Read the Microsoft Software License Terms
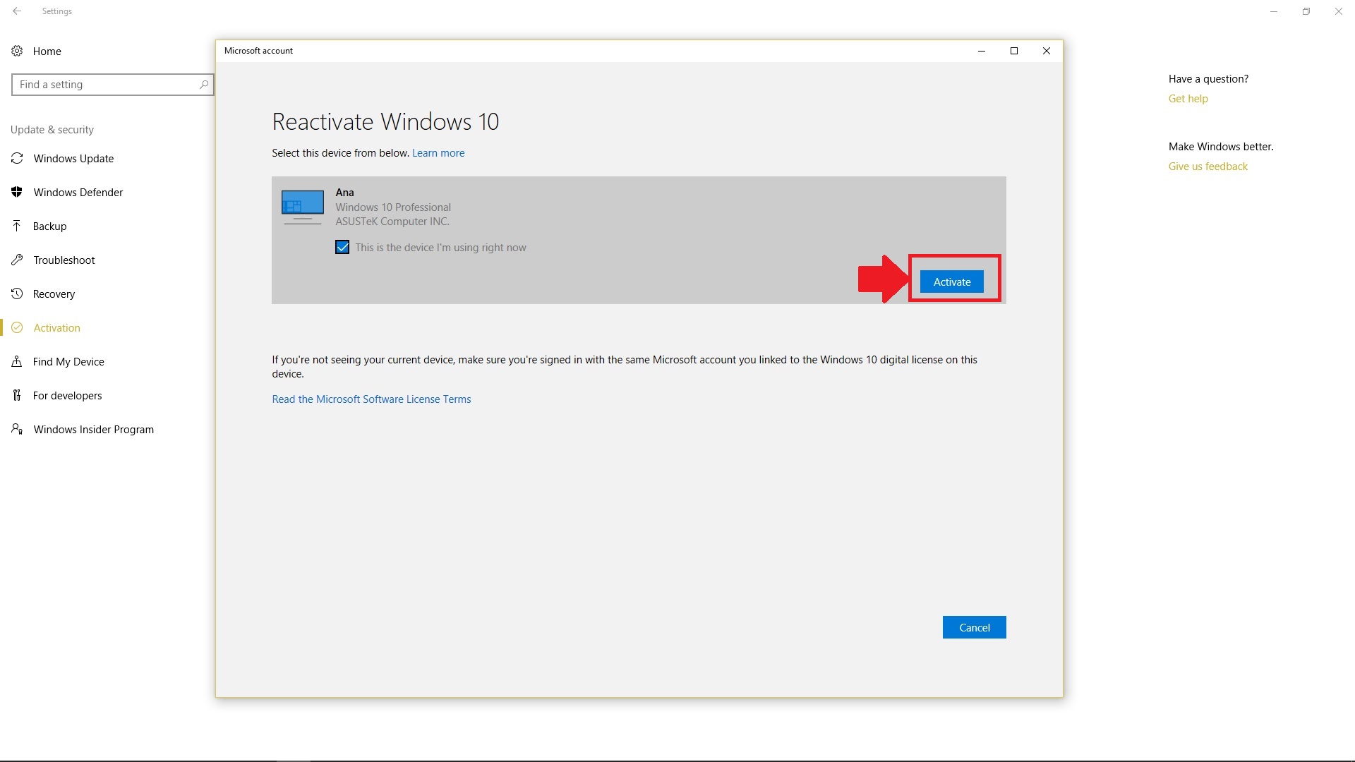Viewport: 1355px width, 762px height. coord(371,399)
